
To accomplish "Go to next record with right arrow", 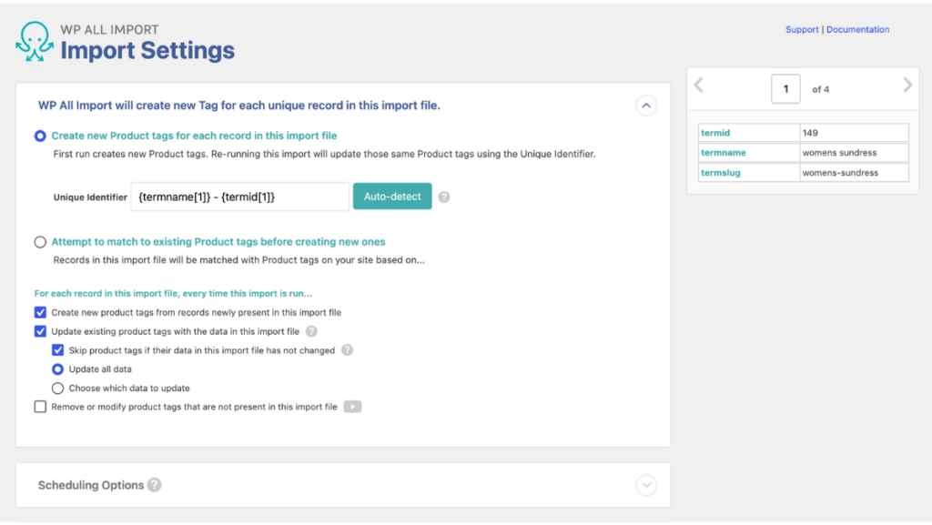I will pos(907,85).
